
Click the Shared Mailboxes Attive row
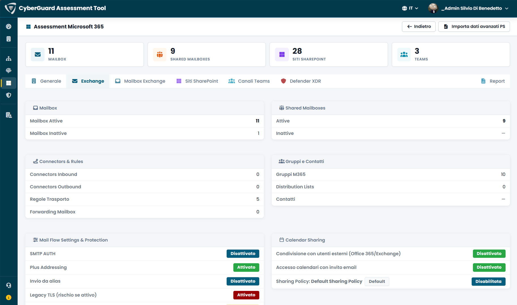391,121
